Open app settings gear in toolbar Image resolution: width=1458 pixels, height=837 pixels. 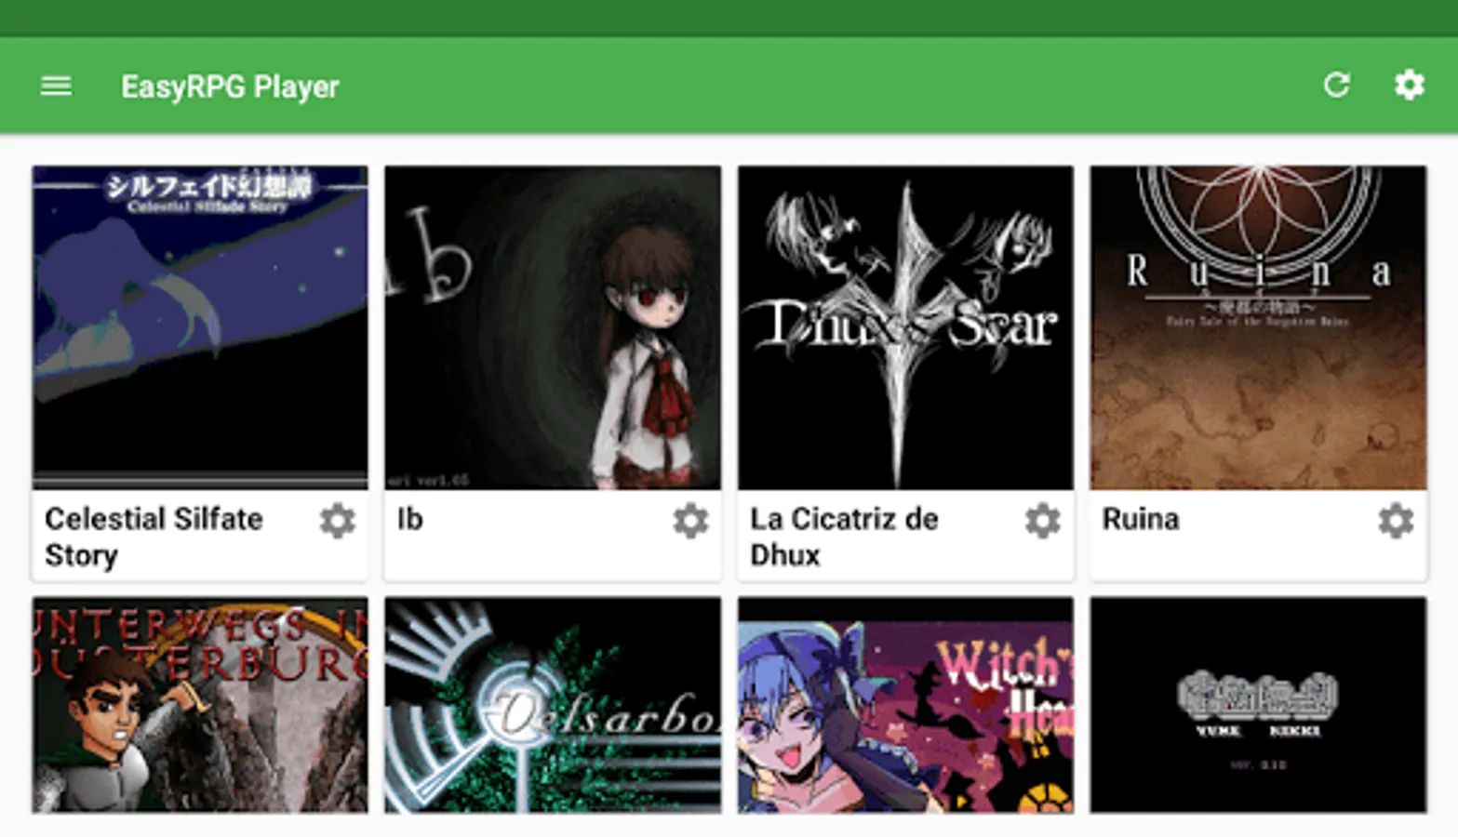(1409, 86)
